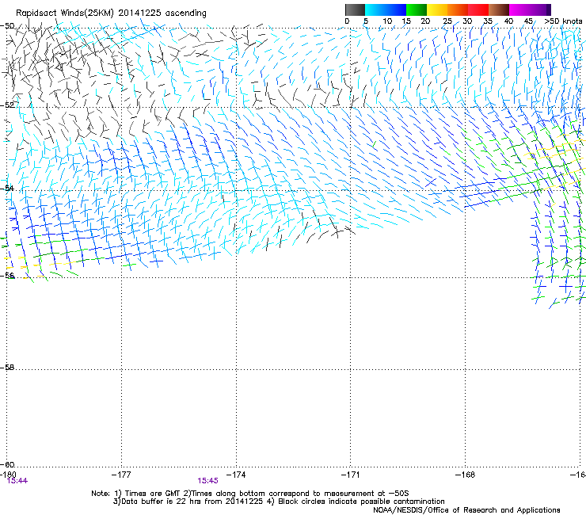Click the '-52' latitude axis label
The image size is (586, 515).
point(7,105)
